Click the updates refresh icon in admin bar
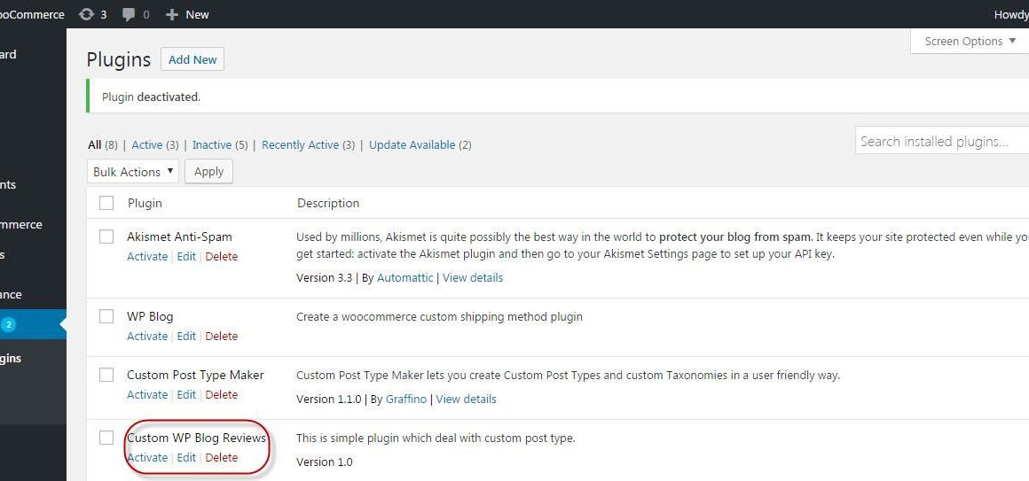 click(x=86, y=14)
